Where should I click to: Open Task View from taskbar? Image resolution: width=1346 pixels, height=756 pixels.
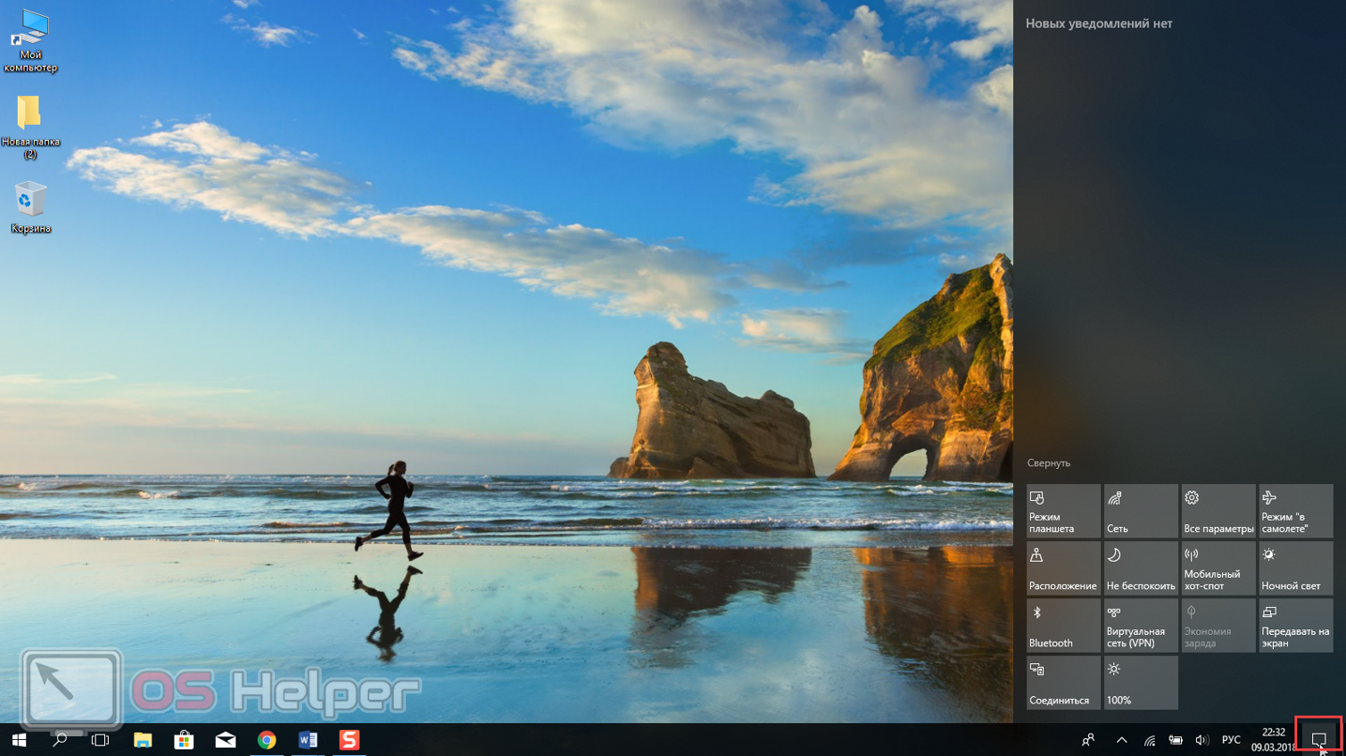pos(100,740)
